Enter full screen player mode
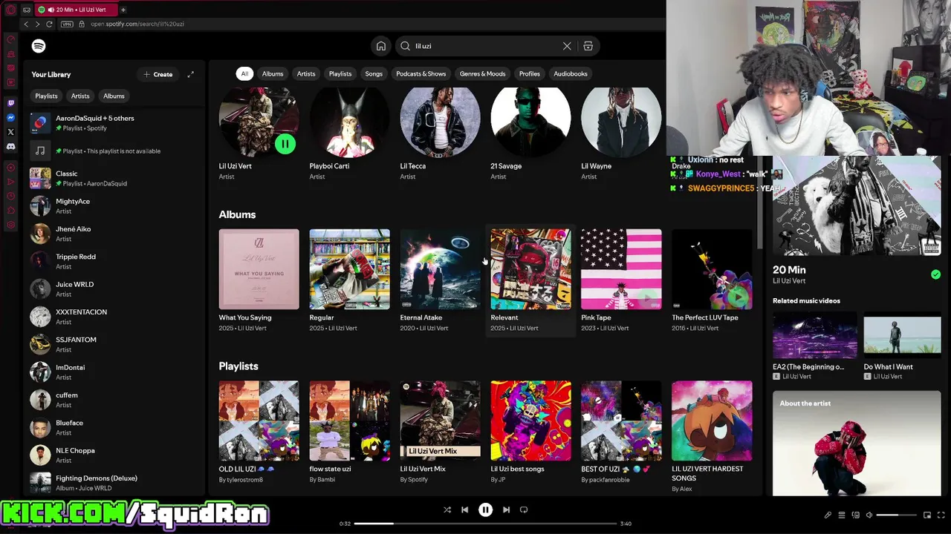 [941, 515]
